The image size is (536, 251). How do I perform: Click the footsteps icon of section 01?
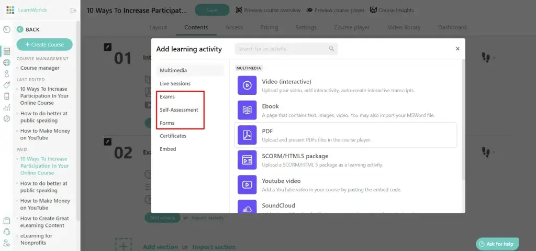[x=485, y=58]
